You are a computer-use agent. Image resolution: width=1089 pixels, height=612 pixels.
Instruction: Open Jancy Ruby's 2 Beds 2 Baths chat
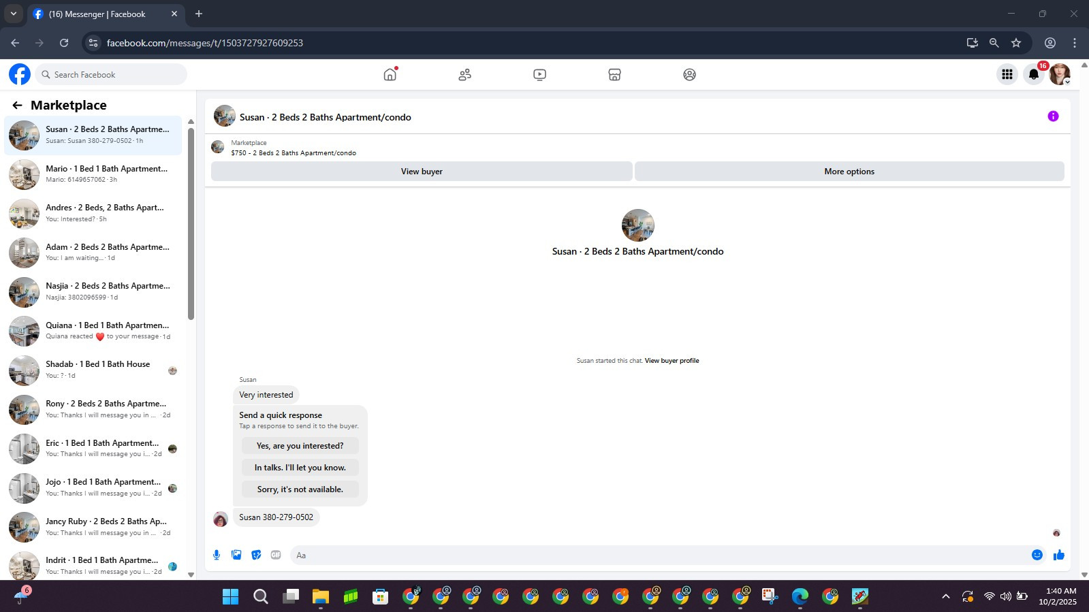[x=93, y=527]
